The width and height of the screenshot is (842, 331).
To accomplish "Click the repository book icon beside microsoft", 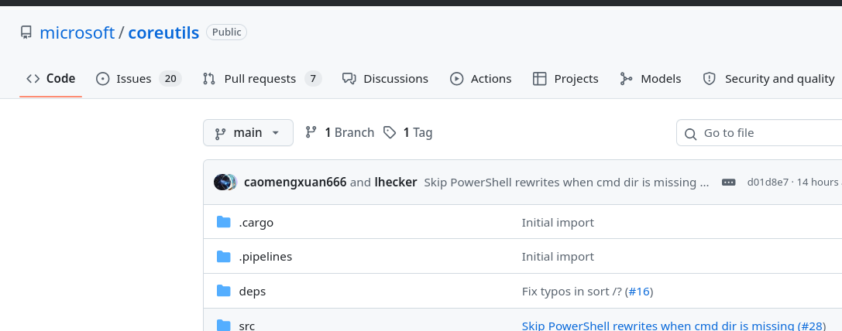I will coord(26,32).
